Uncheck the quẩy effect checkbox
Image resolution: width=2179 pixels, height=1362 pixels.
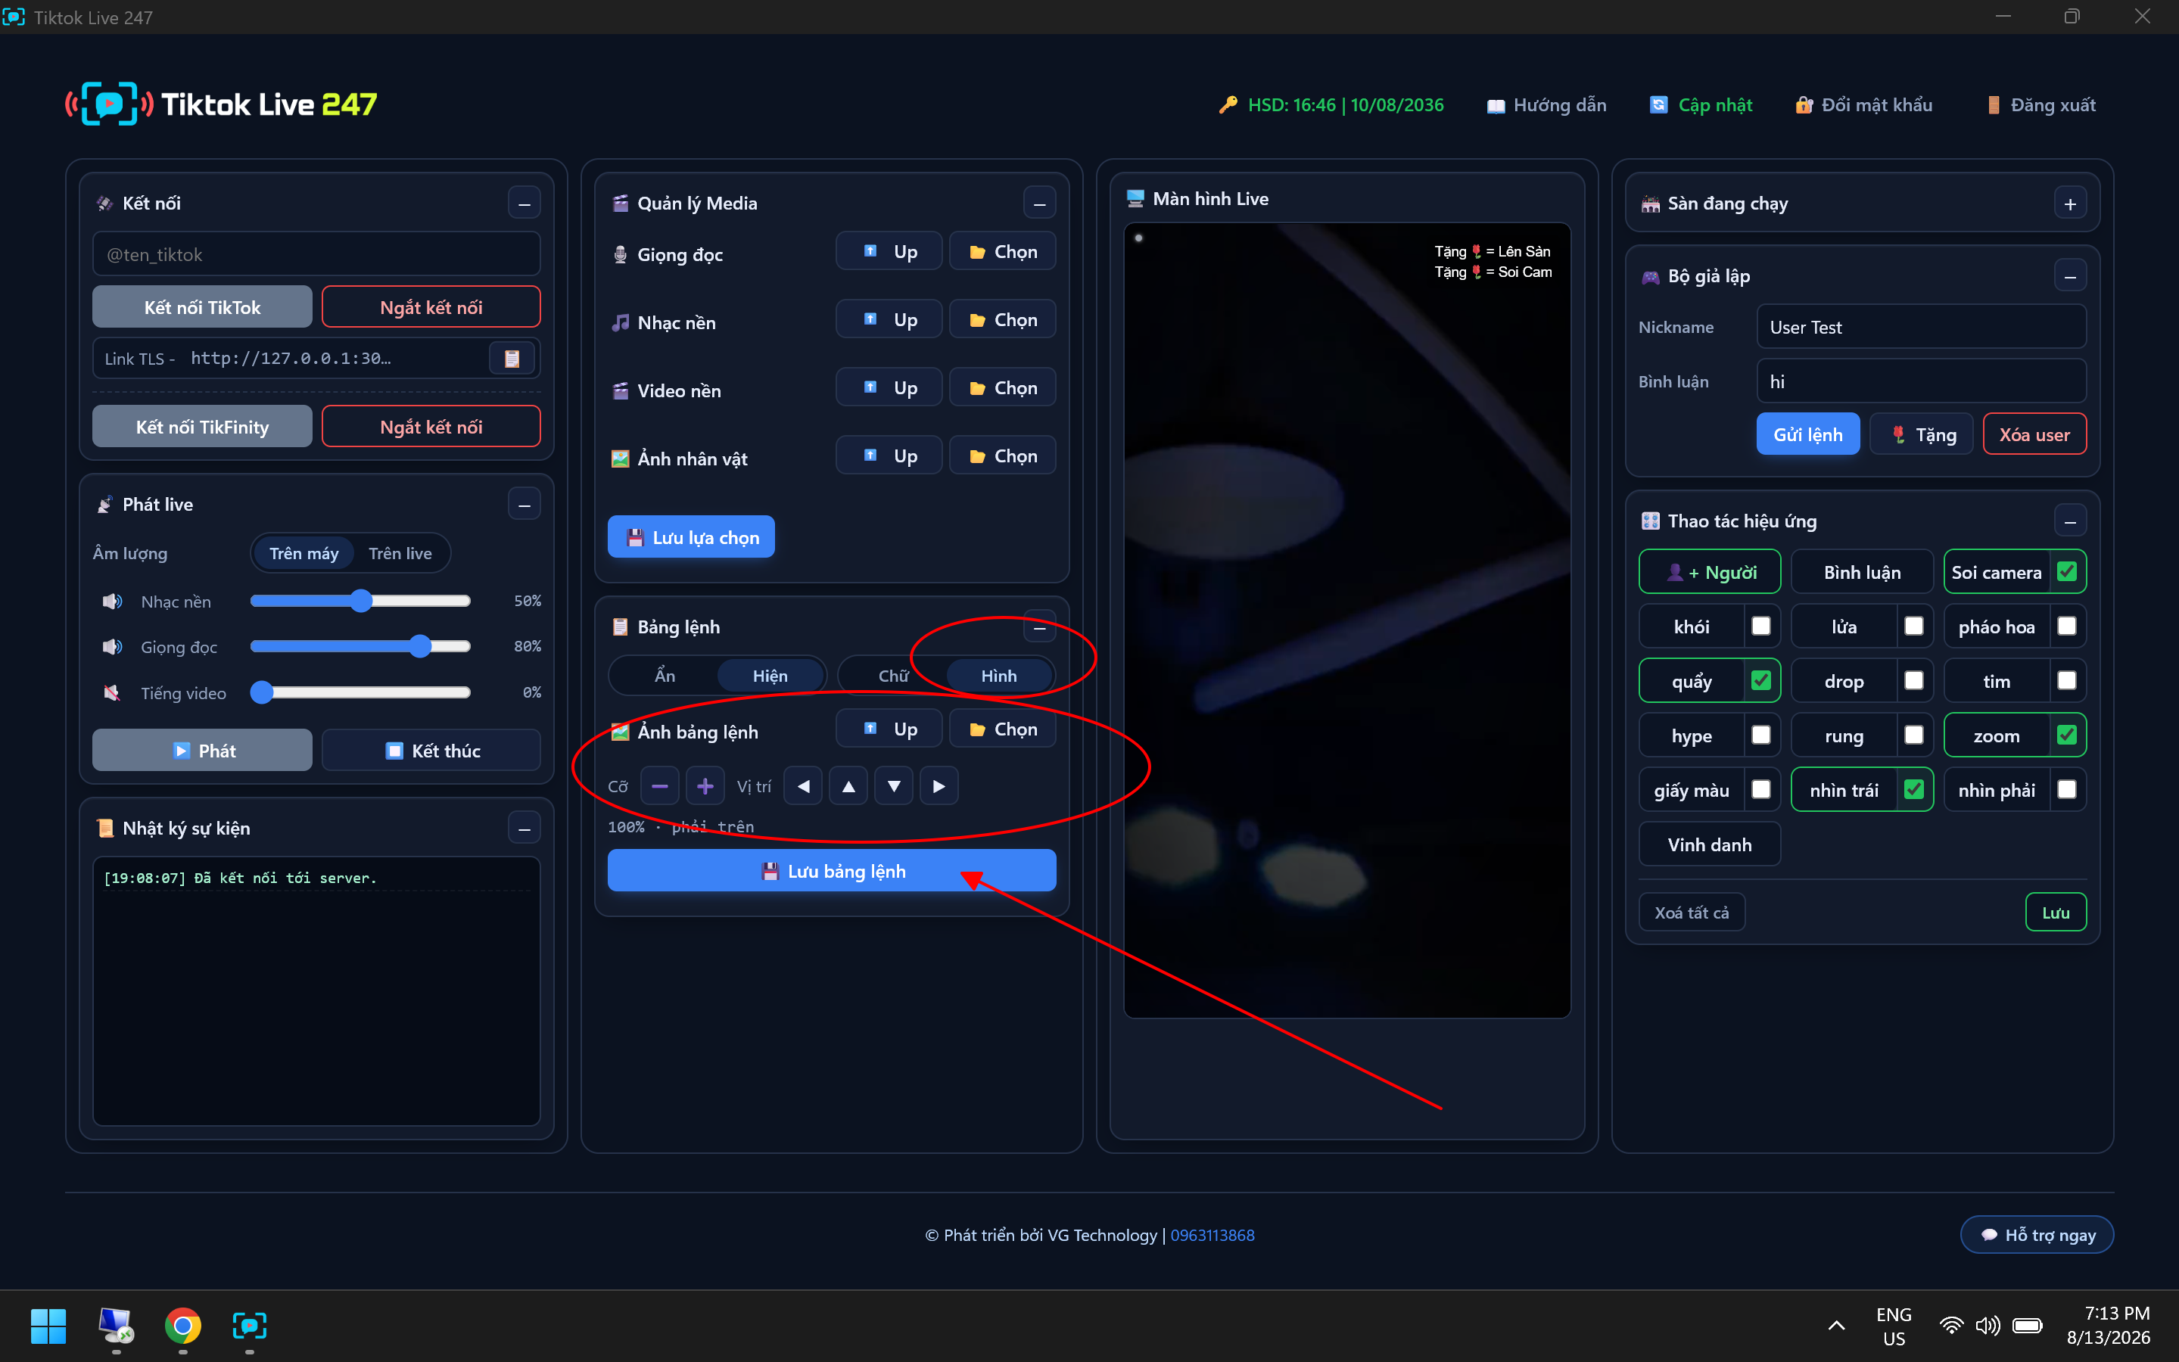pyautogui.click(x=1761, y=681)
